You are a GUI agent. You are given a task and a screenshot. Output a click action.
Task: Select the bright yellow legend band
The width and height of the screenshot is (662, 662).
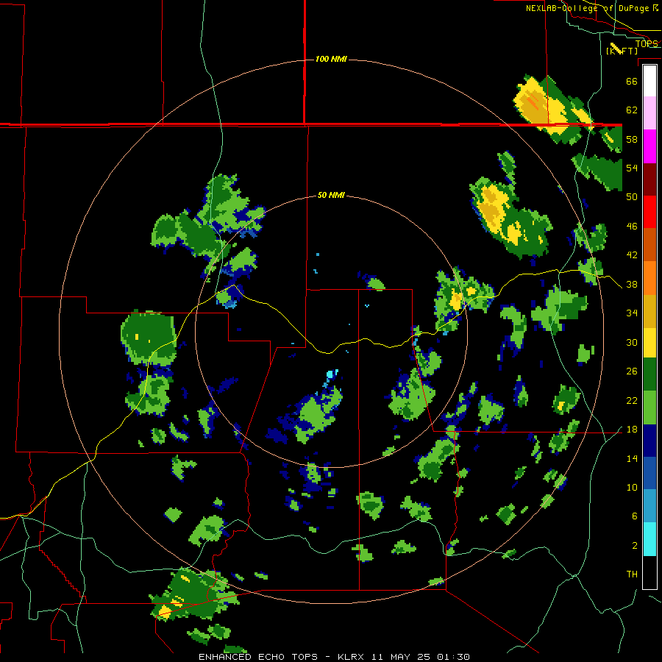pos(649,343)
